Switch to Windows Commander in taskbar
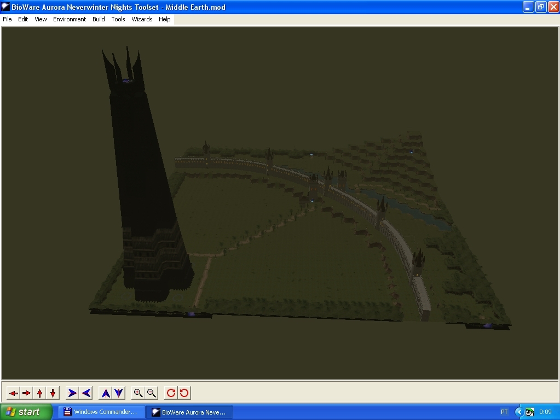Image resolution: width=560 pixels, height=420 pixels. pos(101,412)
